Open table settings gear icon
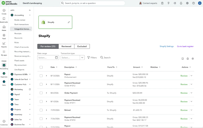This screenshot has width=203, height=128. pos(193,59)
